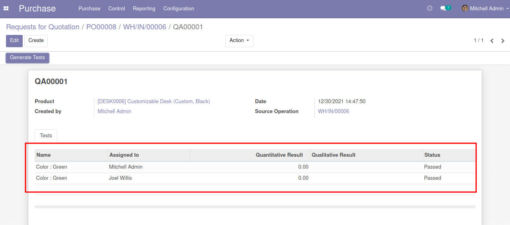Open Customizable Desk product link
Screen dimensions: 510x225
pos(154,102)
